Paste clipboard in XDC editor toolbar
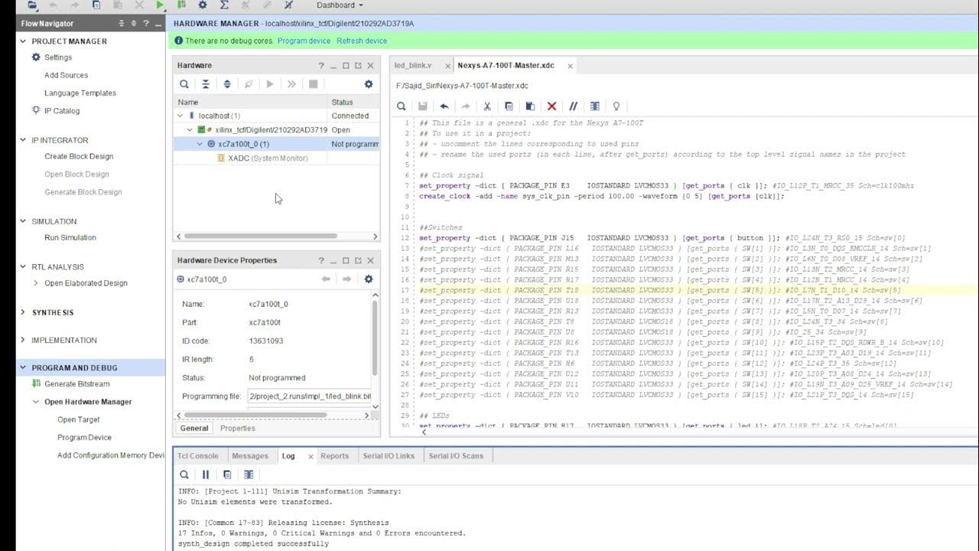The width and height of the screenshot is (979, 551). pos(530,106)
